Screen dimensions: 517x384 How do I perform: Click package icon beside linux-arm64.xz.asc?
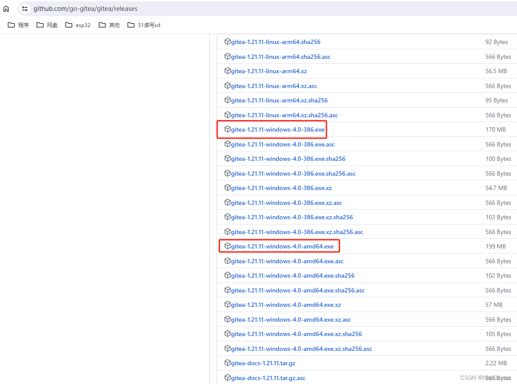coord(227,85)
